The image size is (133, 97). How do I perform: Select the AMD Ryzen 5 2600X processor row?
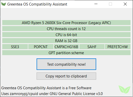tap(66, 23)
